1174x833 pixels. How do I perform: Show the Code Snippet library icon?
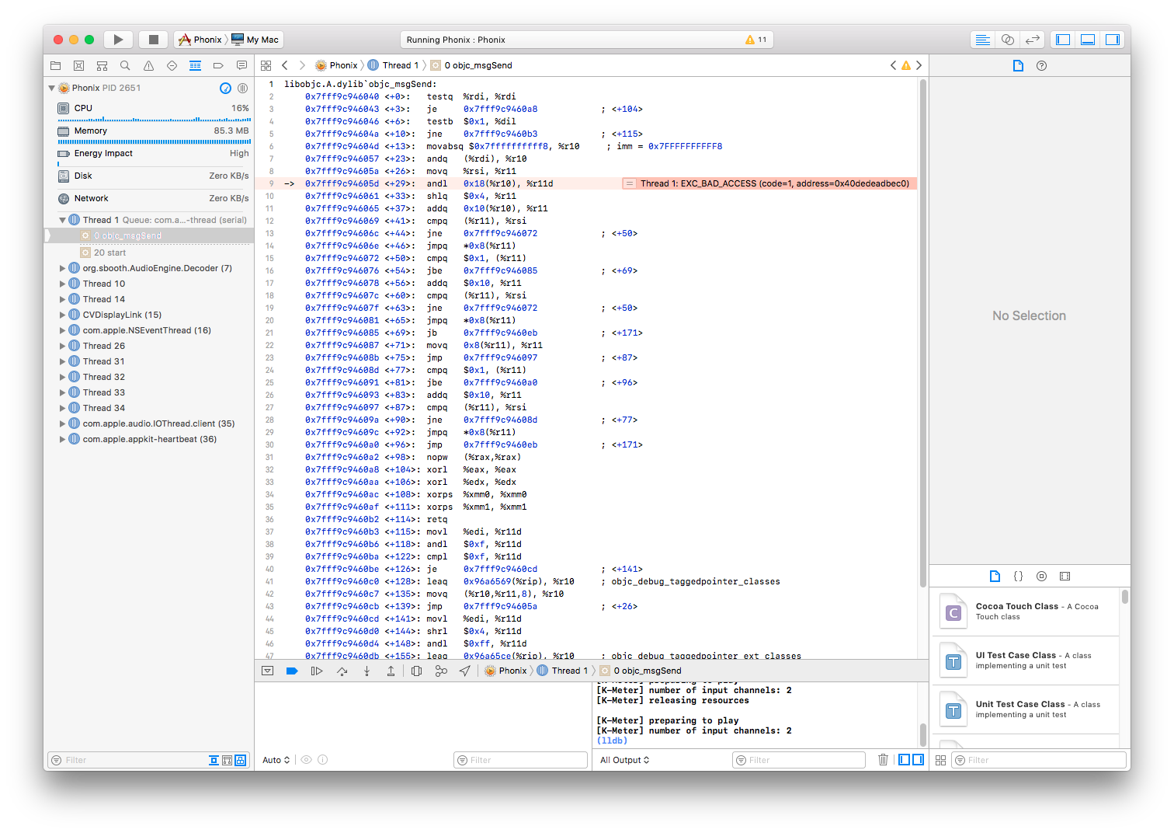1019,577
